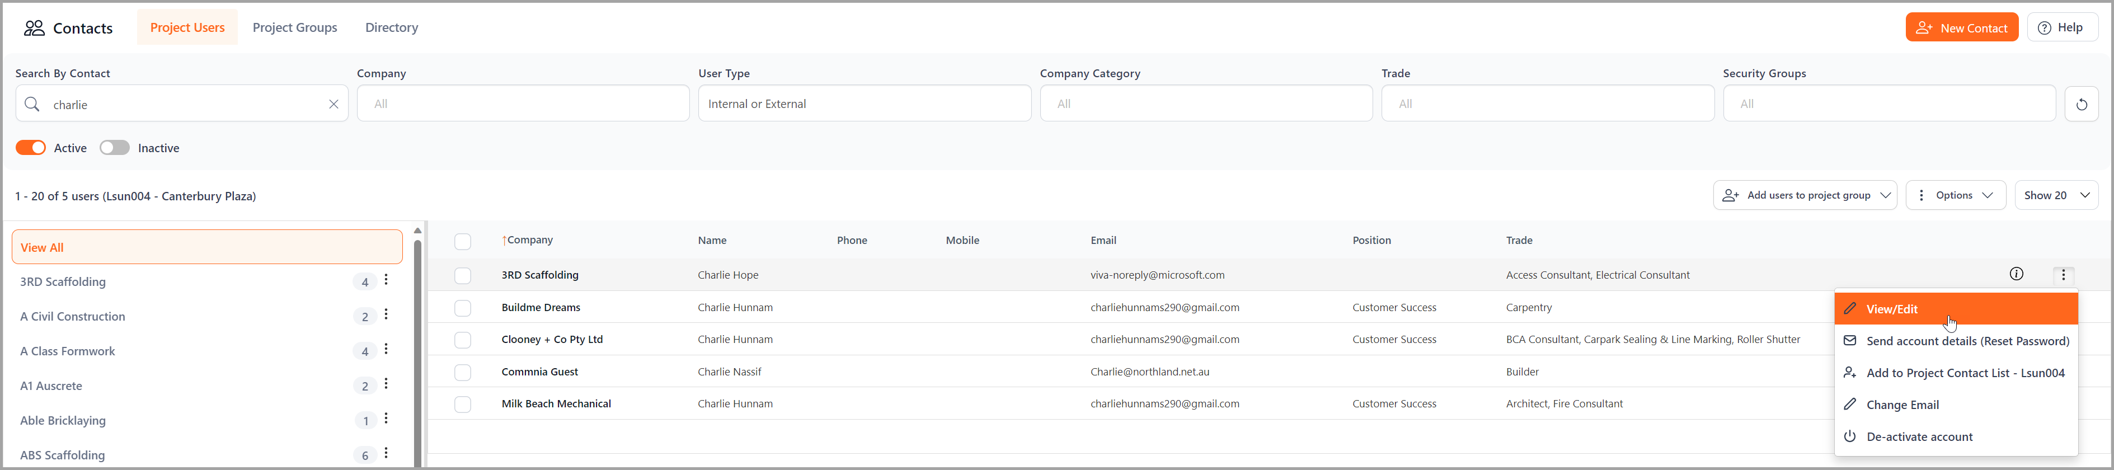Choose Add to Project Contact List
Viewport: 2114px width, 470px height.
pyautogui.click(x=1956, y=373)
